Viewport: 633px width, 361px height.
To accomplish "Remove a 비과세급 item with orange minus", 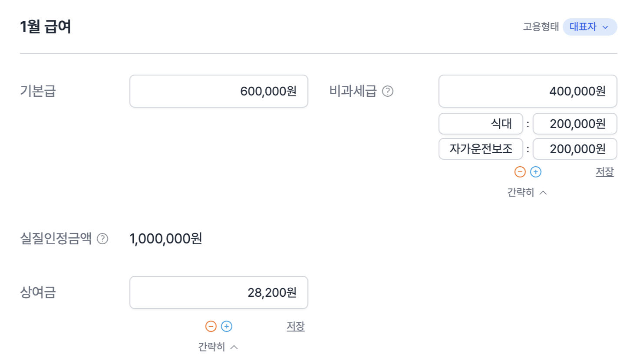I will [x=520, y=172].
